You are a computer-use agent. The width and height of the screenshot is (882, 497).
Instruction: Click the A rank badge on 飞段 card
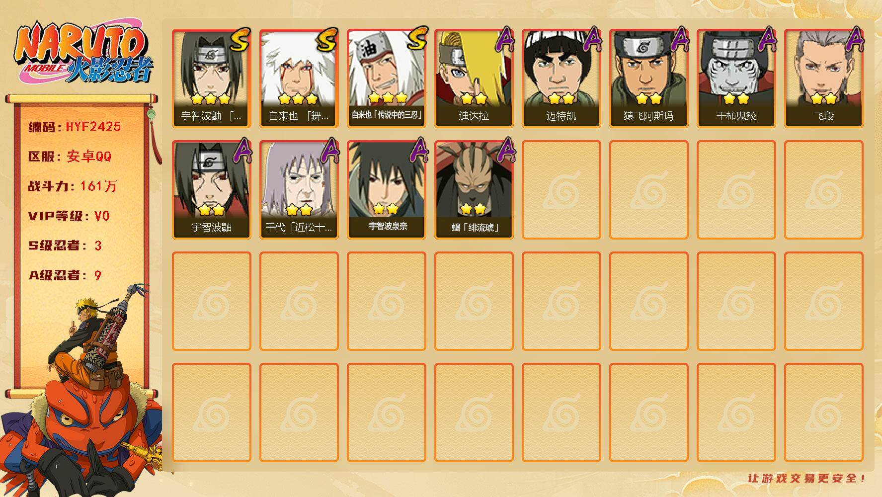pos(854,39)
